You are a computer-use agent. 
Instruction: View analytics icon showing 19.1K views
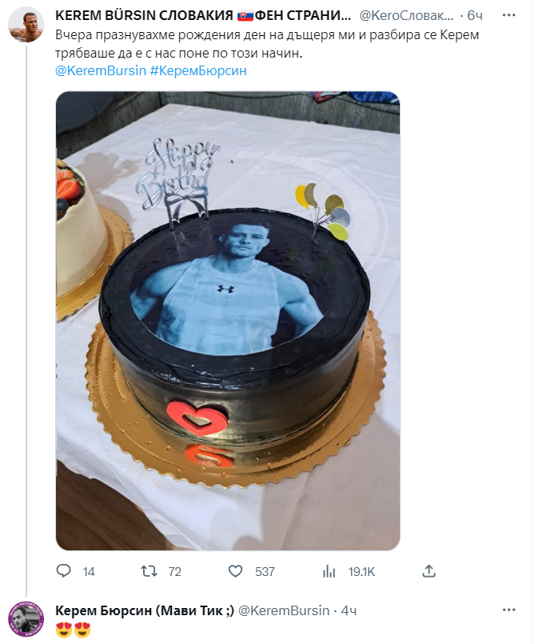point(329,571)
